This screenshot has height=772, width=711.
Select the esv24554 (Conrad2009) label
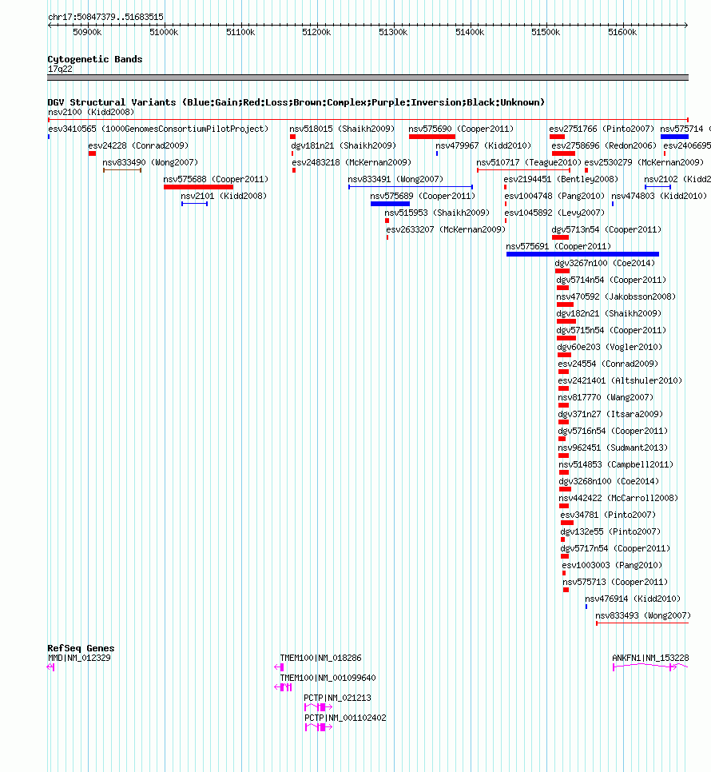coord(608,364)
